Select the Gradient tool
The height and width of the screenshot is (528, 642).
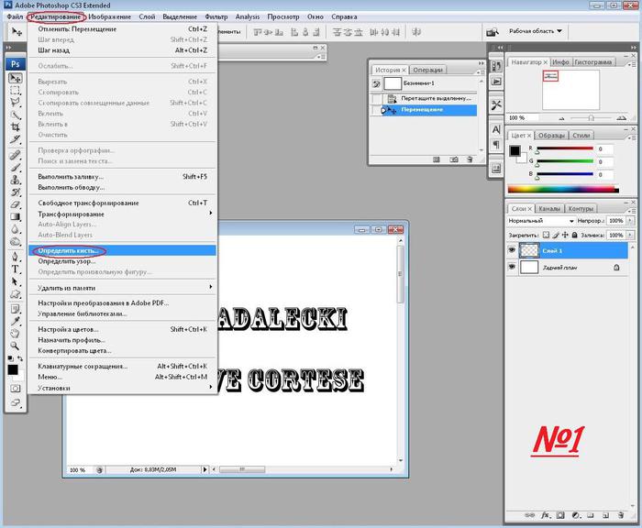[16, 216]
